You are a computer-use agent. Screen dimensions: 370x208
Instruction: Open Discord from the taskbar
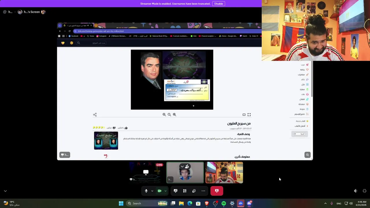tap(249, 203)
